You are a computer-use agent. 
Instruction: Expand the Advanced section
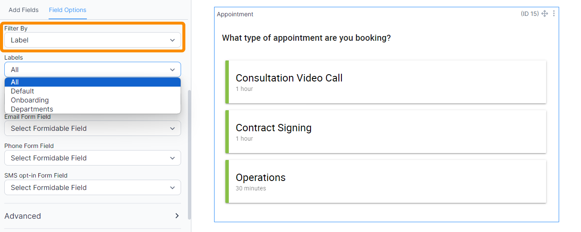23,216
